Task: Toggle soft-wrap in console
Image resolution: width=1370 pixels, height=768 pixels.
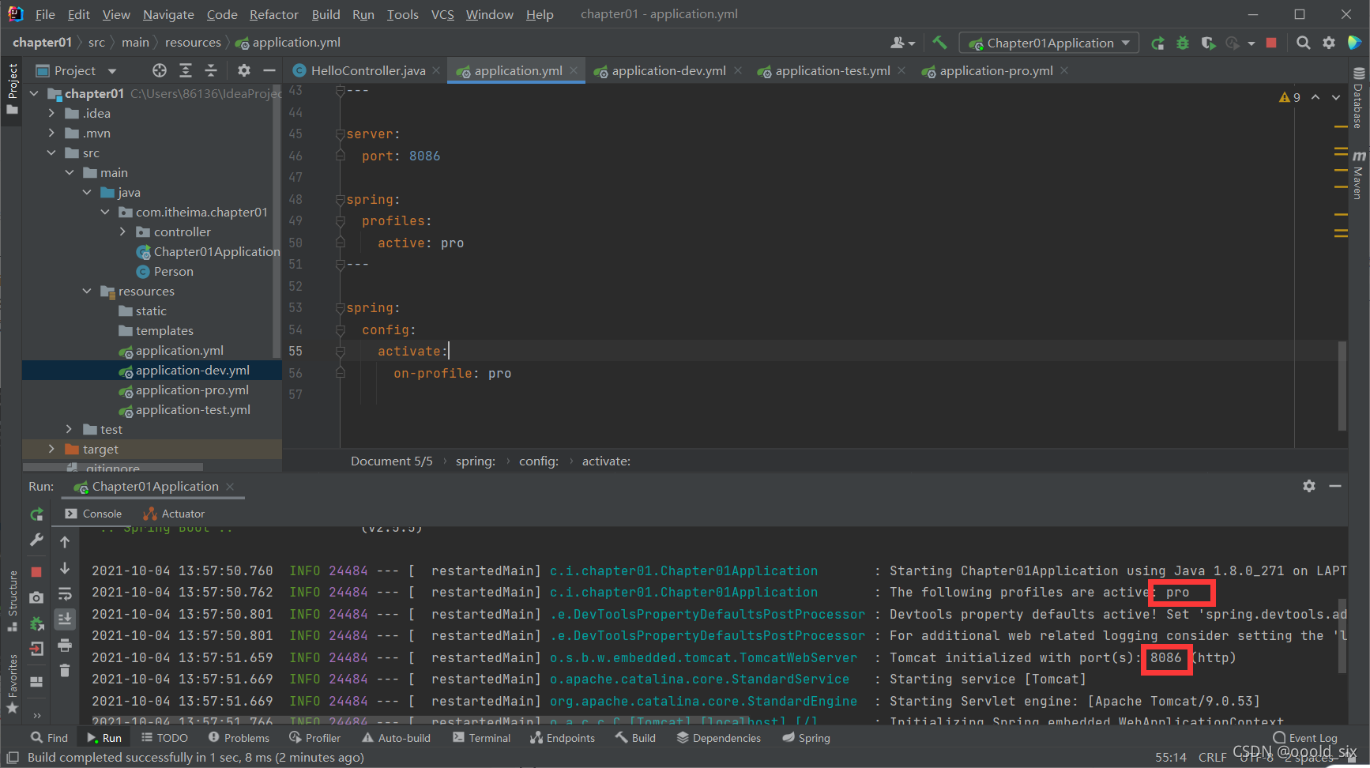Action: 65,593
